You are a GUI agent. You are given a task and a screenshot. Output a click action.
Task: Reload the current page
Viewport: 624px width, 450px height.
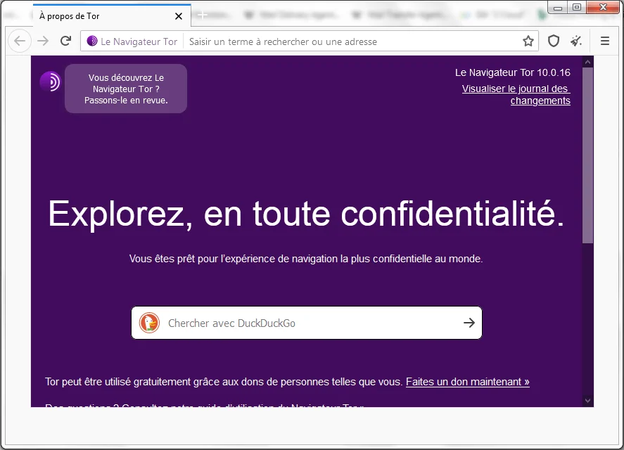pyautogui.click(x=65, y=41)
